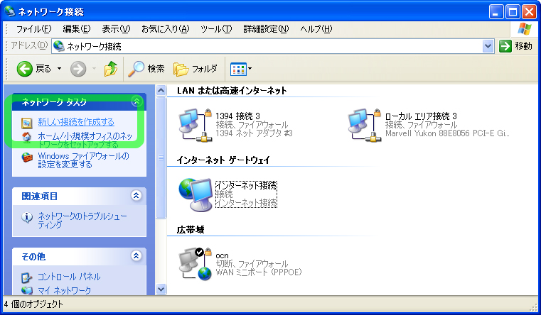This screenshot has height=315, width=541.
Task: Click the Windows flag logo
Action: [524, 29]
